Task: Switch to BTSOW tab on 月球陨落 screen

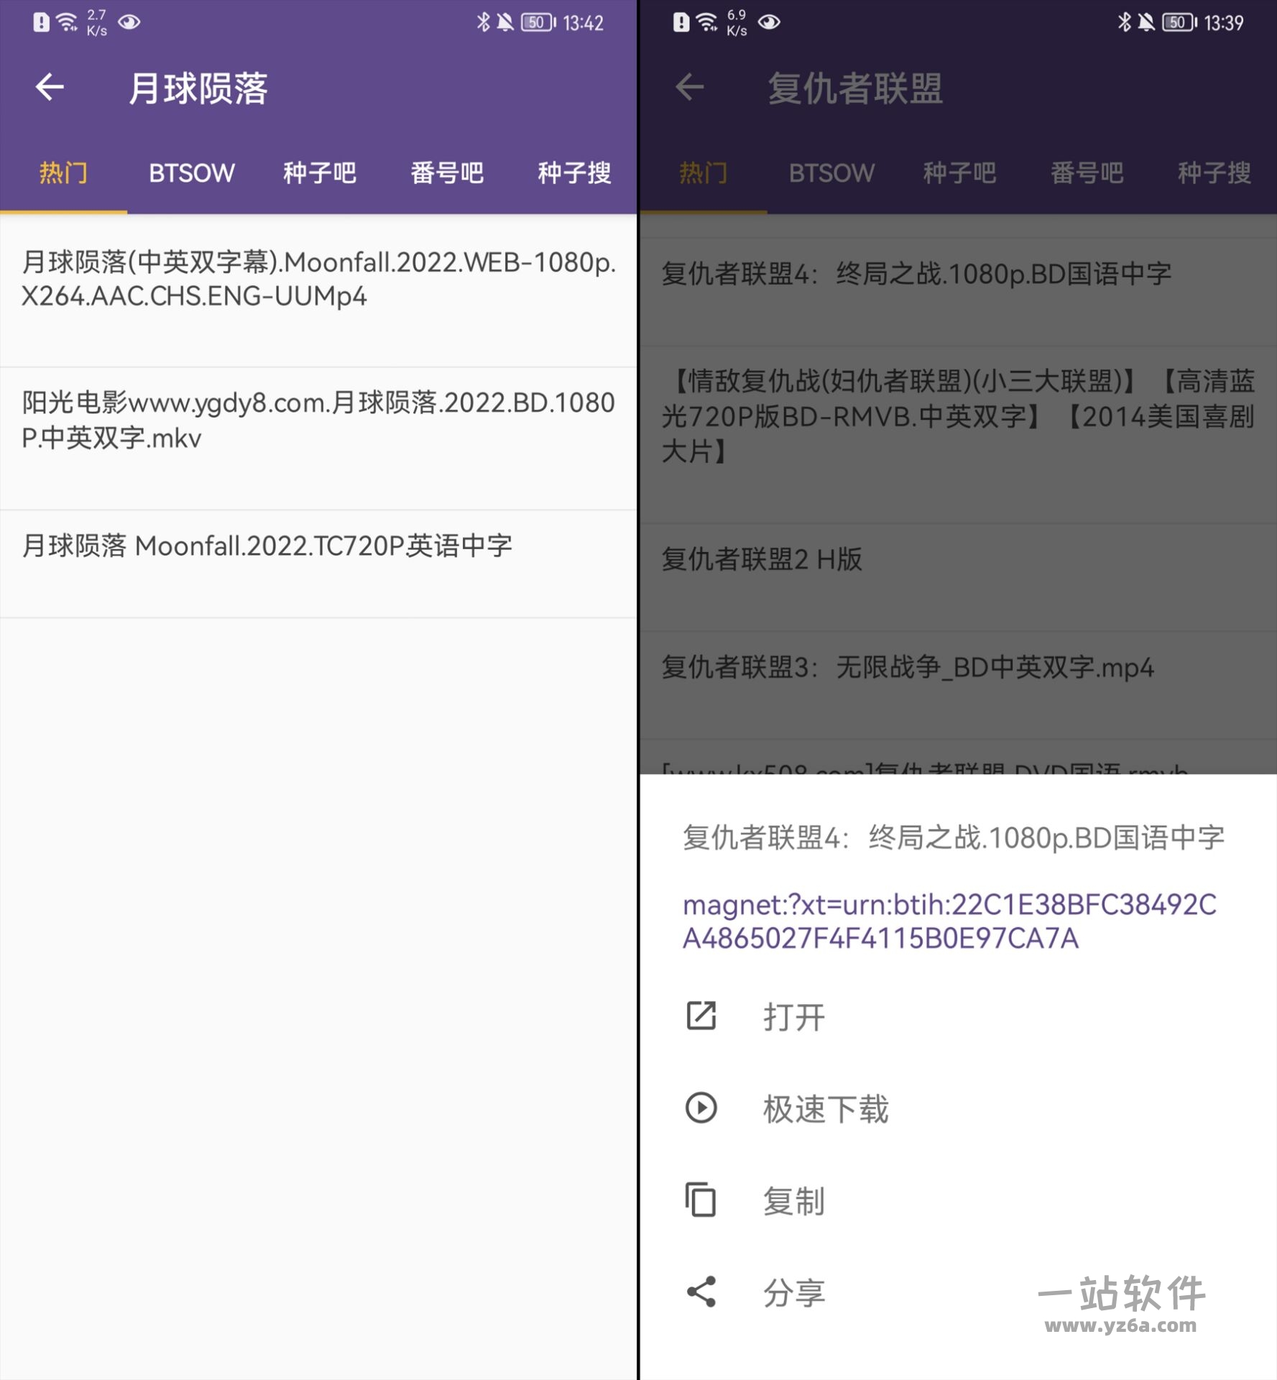Action: pyautogui.click(x=191, y=173)
